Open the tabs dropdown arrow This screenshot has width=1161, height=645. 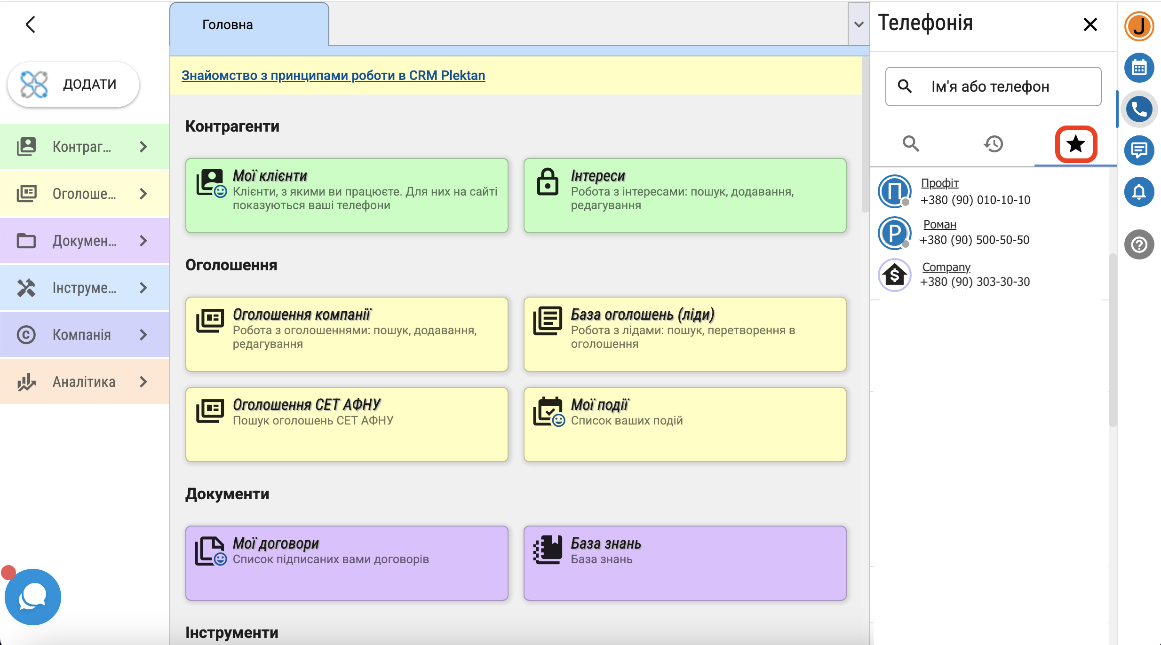click(859, 24)
